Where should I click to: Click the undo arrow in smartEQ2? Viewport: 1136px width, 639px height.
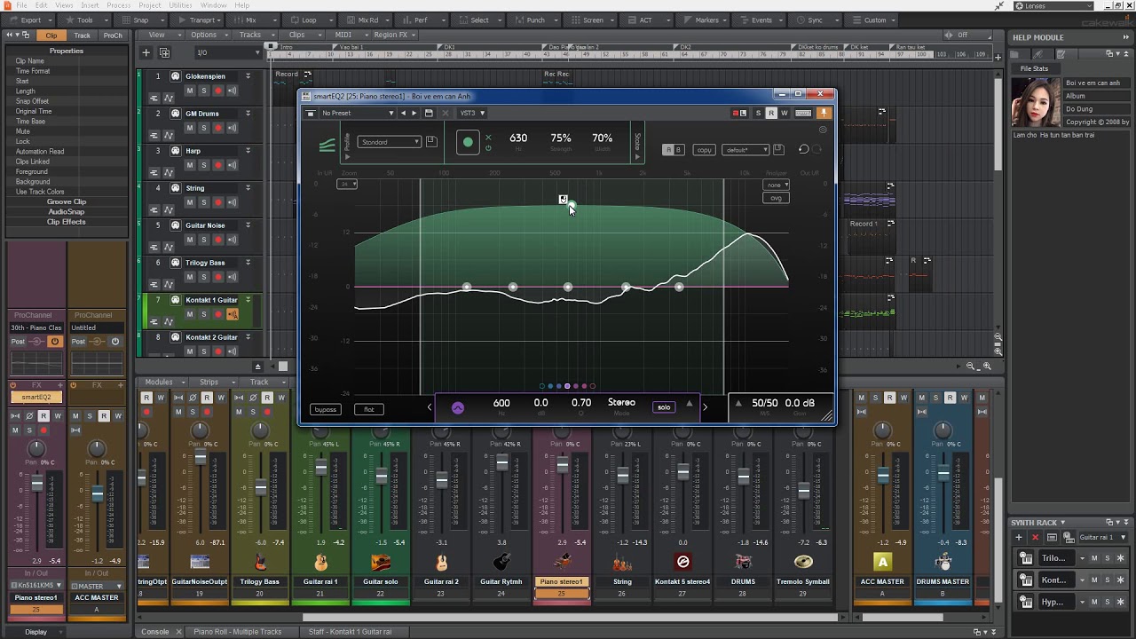coord(803,149)
